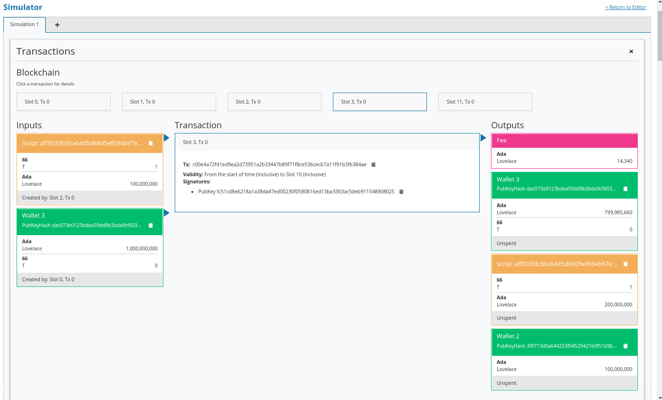Select Slot 0, Tx 0 transaction
This screenshot has width=662, height=400.
point(64,102)
